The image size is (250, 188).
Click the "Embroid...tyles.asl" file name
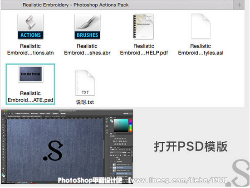tap(201, 53)
